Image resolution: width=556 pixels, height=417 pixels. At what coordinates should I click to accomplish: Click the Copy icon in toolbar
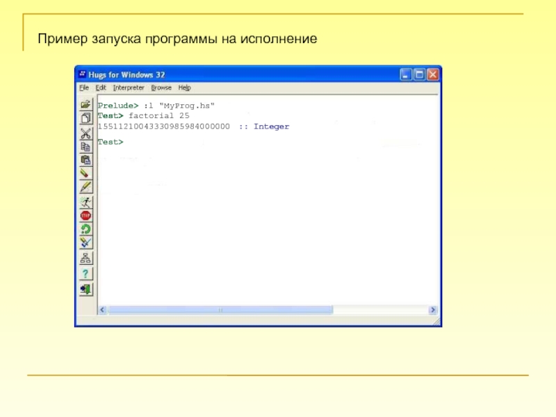tap(85, 147)
